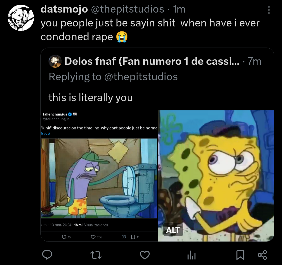Tap the tweet text "you people just be sayin"
282x265 pixels.
(108, 23)
